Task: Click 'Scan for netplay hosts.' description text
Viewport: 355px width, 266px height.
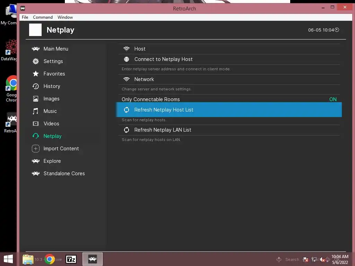Action: [x=144, y=120]
